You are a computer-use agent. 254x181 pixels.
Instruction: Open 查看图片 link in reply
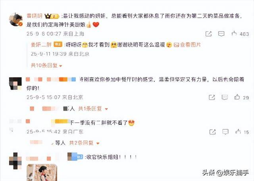(x=187, y=45)
